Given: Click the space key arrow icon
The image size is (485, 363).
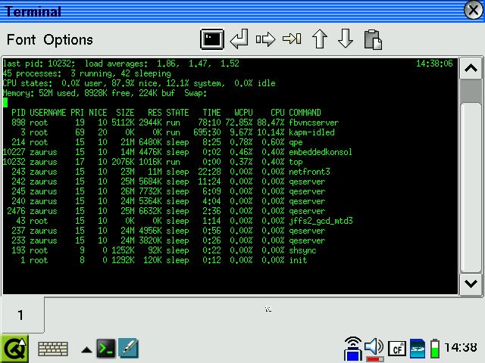Looking at the screenshot, I should 265,39.
